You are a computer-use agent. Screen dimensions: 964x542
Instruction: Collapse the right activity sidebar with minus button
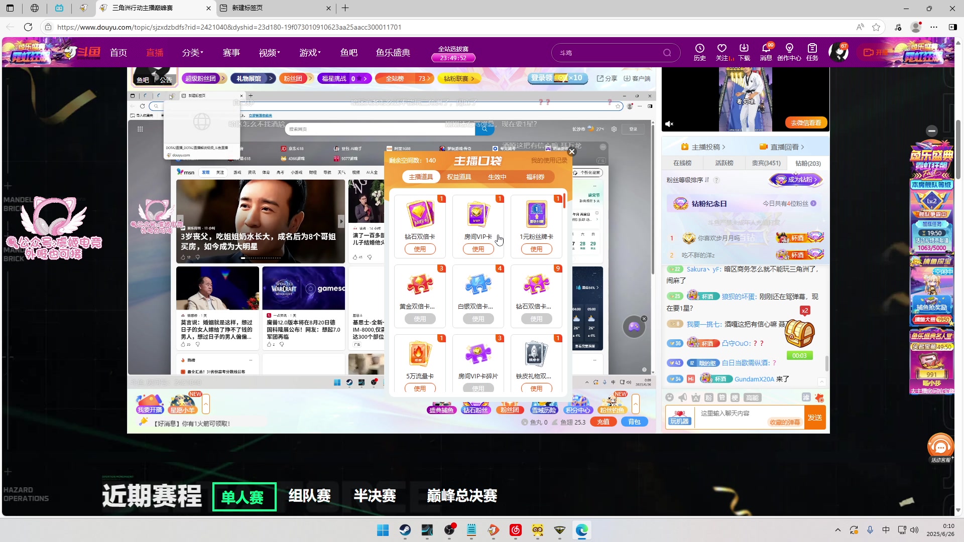point(932,130)
